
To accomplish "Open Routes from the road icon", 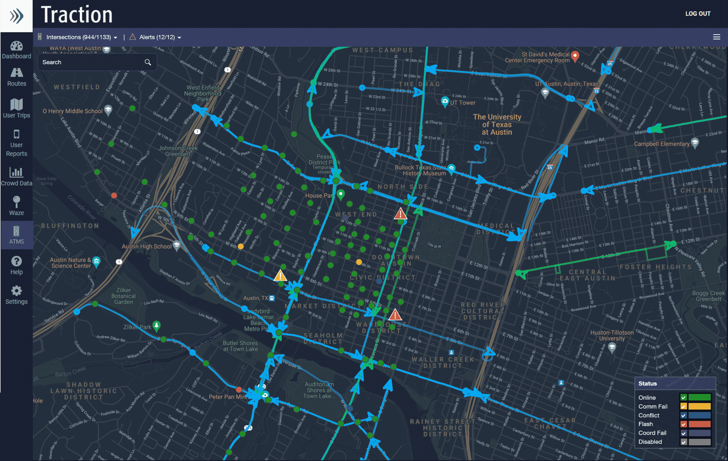I will pos(16,73).
